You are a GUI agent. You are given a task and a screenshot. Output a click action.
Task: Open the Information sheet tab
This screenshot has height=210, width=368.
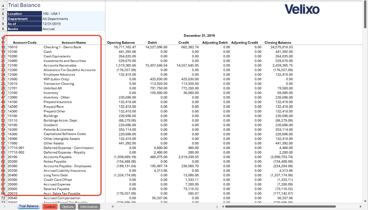[x=89, y=207]
